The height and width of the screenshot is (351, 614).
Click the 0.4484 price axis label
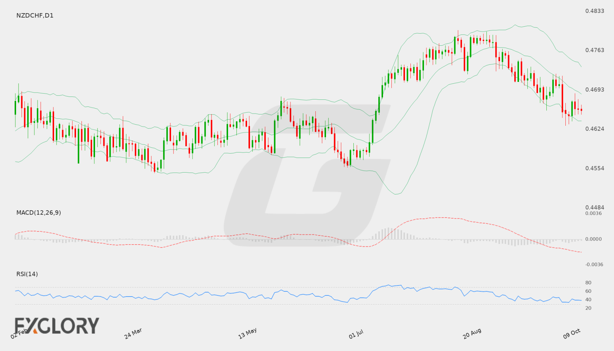coord(595,207)
